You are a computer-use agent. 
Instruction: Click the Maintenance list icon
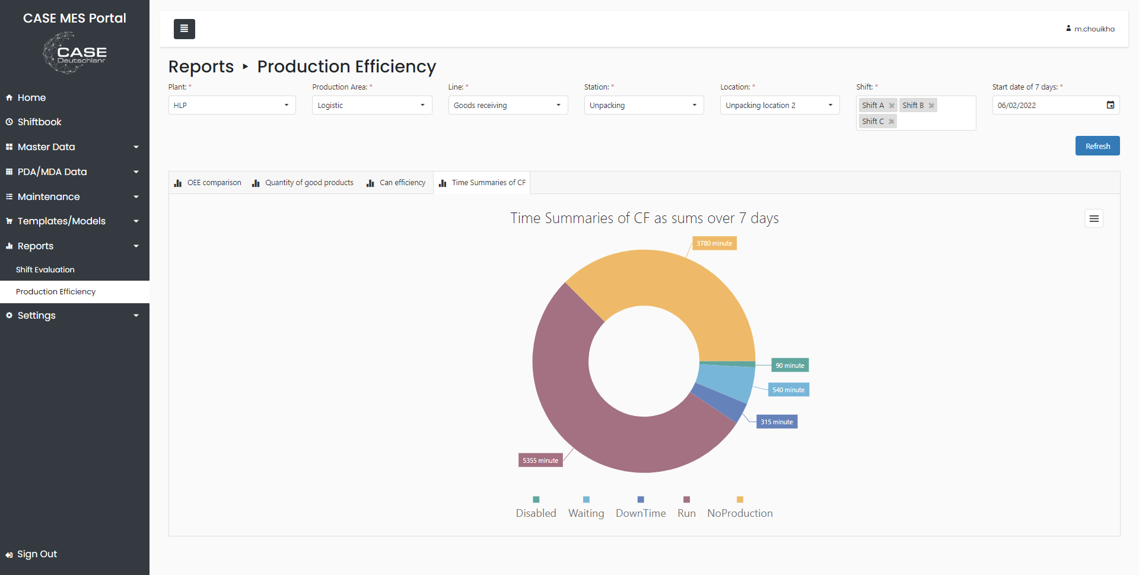pos(9,196)
